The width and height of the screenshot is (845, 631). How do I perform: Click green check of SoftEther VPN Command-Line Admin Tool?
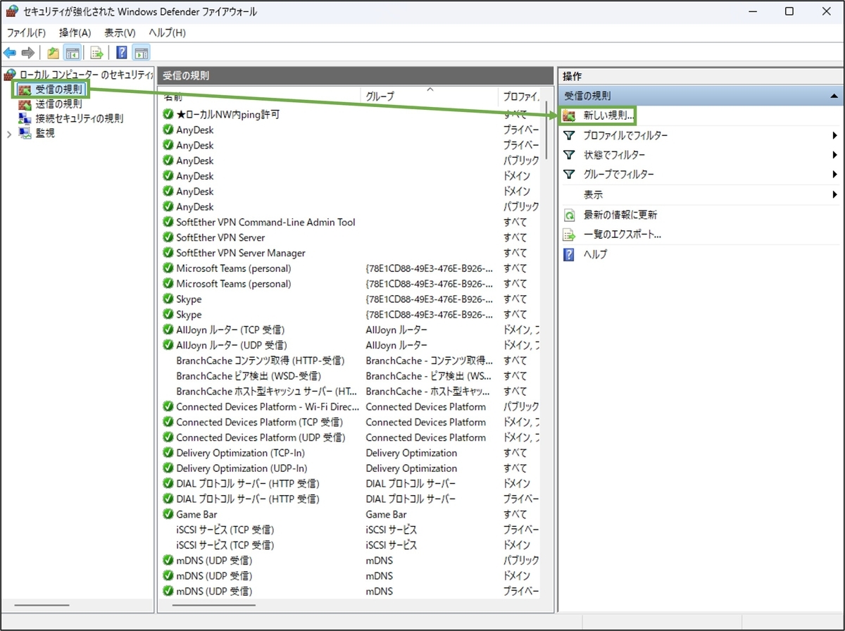[168, 222]
